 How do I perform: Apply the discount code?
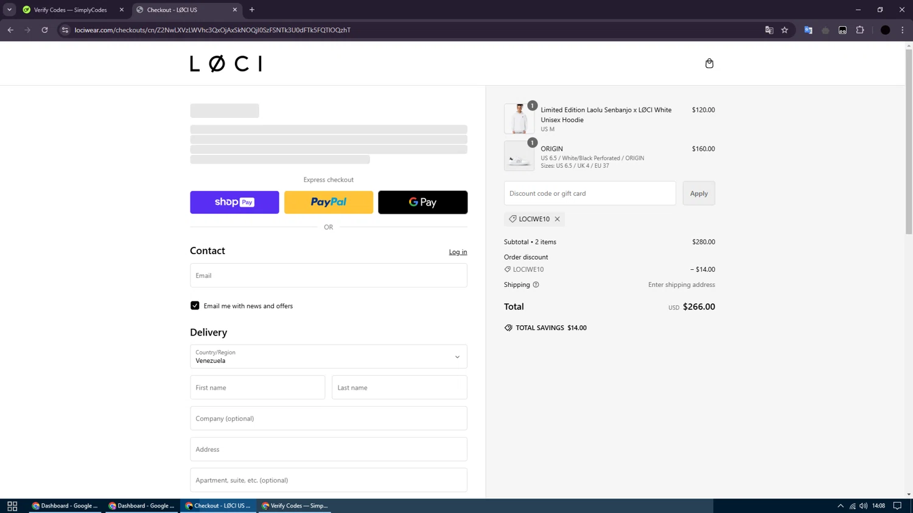click(x=699, y=193)
